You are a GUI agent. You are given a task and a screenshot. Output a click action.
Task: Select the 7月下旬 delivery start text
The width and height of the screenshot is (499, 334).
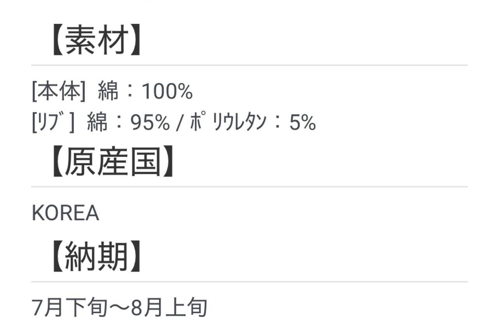pyautogui.click(x=69, y=308)
